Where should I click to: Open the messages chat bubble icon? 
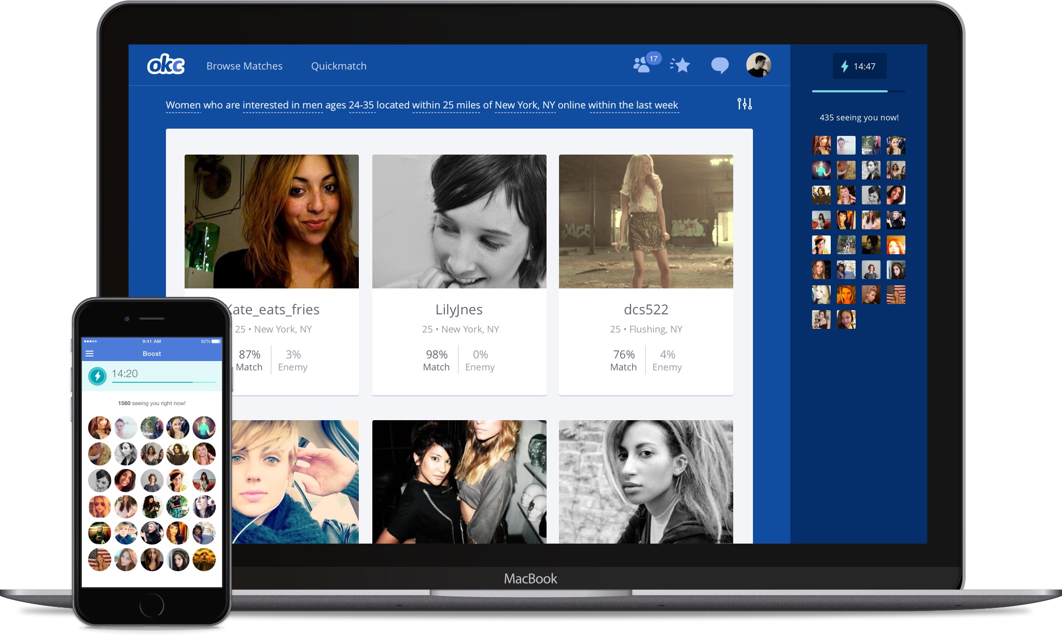[720, 65]
